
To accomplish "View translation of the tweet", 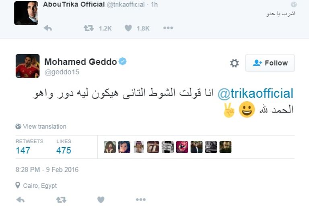I will 44,126.
